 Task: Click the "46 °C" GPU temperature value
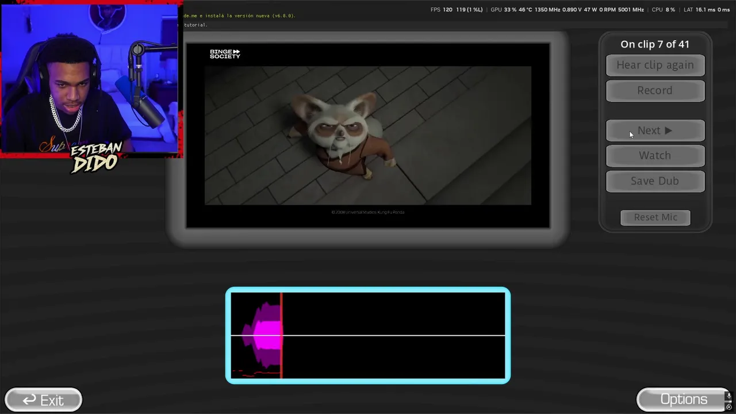526,10
